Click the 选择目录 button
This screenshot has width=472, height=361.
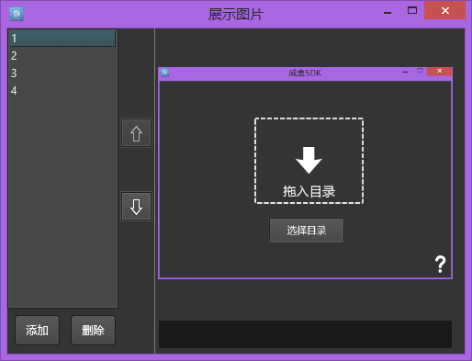(x=307, y=230)
